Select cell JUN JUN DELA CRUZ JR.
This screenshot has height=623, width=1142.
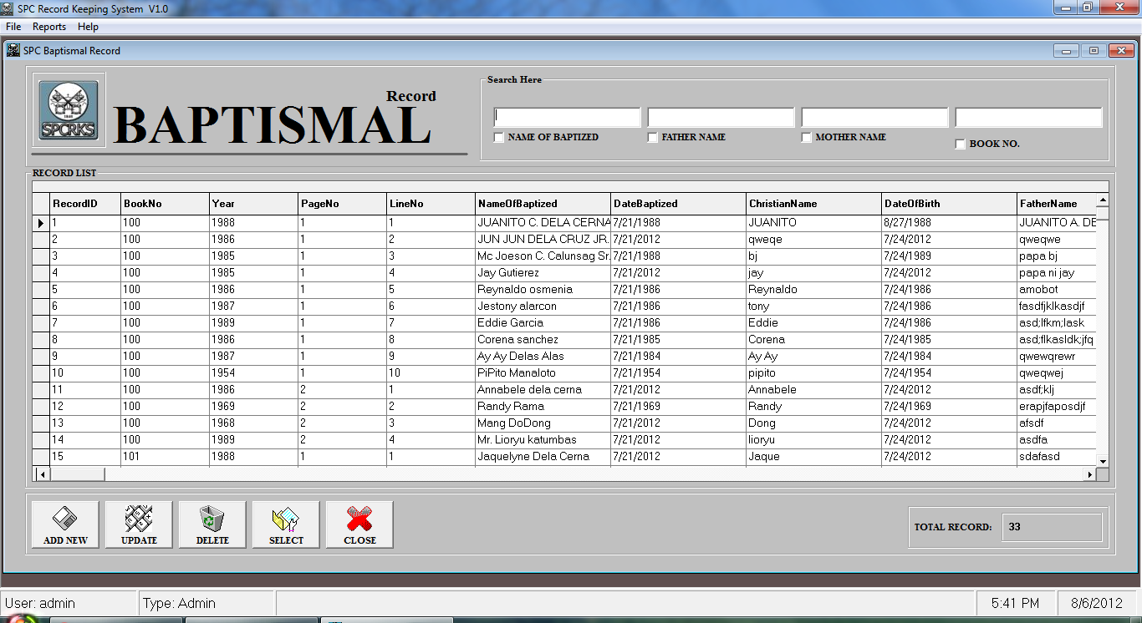543,240
